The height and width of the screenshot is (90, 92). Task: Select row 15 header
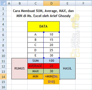click(x=3, y=82)
